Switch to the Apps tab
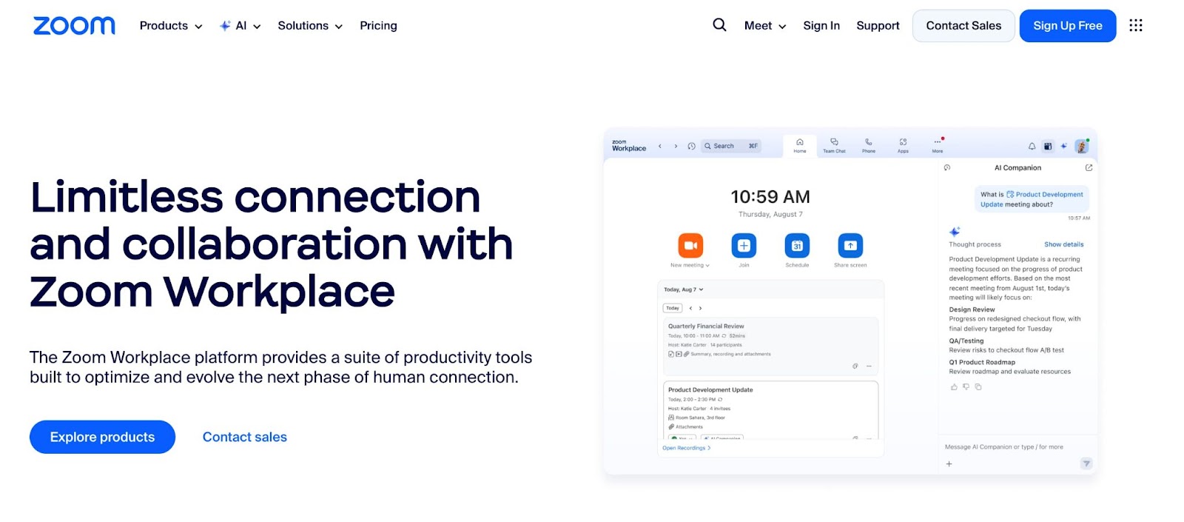 click(903, 146)
